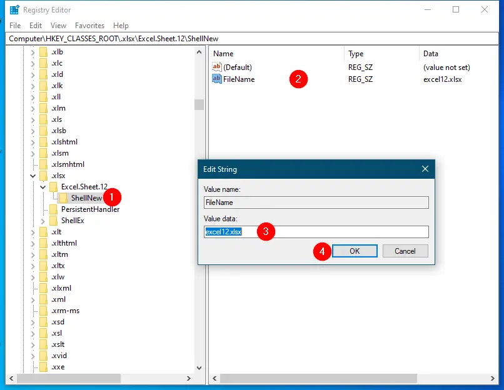
Task: Open the View menu
Action: coord(58,26)
